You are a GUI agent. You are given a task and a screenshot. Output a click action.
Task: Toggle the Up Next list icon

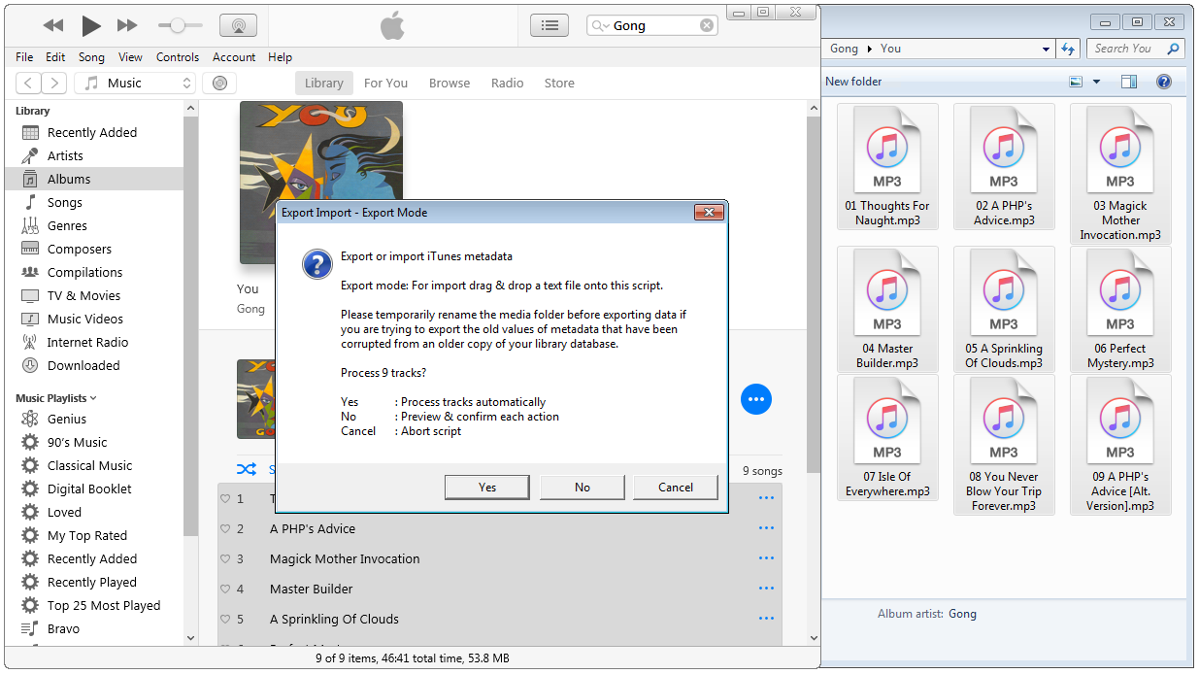550,25
